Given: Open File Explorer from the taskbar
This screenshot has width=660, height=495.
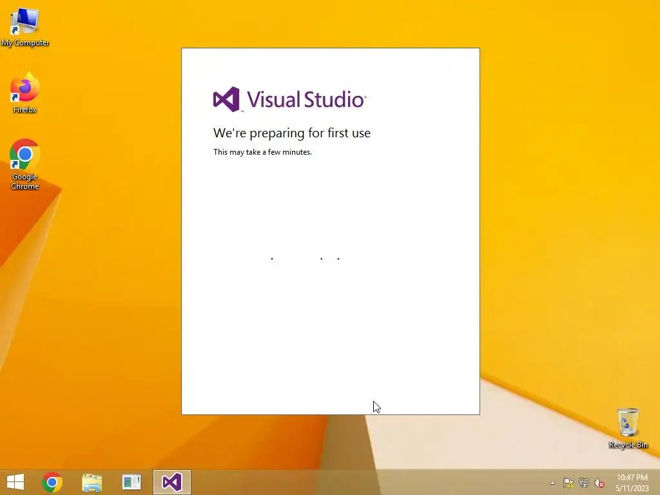Looking at the screenshot, I should pyautogui.click(x=92, y=482).
